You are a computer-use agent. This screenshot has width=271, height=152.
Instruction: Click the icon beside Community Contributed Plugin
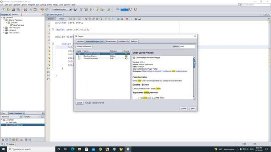pyautogui.click(x=134, y=57)
